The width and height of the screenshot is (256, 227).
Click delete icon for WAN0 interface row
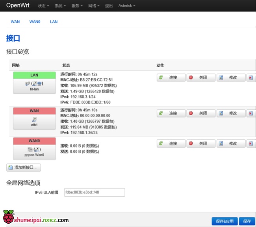[x=251, y=144]
